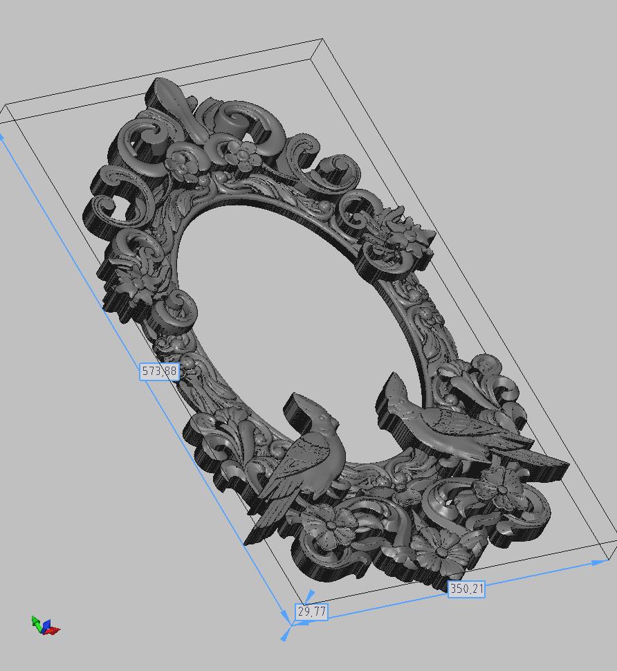
Task: Click the top corner of the bounding box
Action: pyautogui.click(x=322, y=39)
